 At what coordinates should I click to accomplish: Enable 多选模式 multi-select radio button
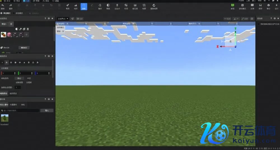point(14,13)
